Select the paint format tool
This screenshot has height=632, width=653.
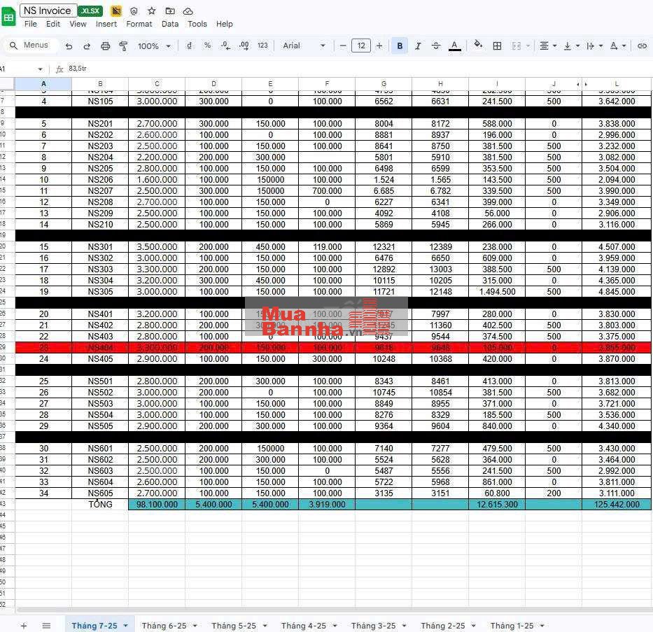(x=123, y=46)
